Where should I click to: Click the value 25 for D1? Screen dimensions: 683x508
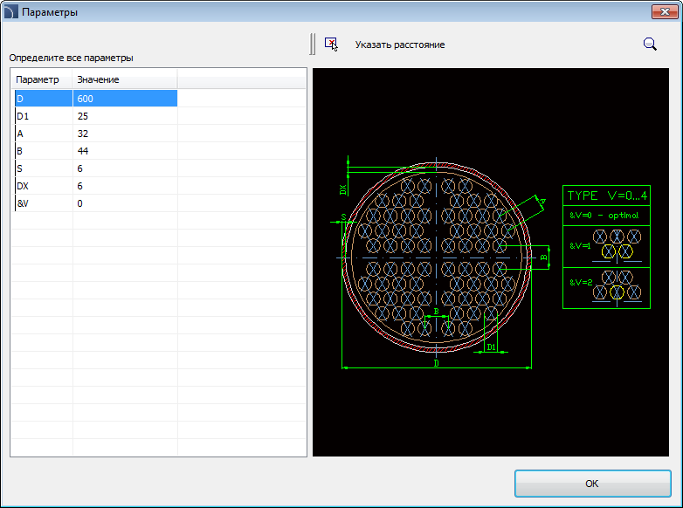click(125, 116)
